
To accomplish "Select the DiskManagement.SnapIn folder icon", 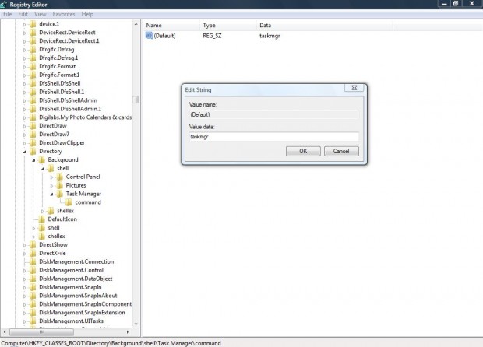I will click(33, 287).
